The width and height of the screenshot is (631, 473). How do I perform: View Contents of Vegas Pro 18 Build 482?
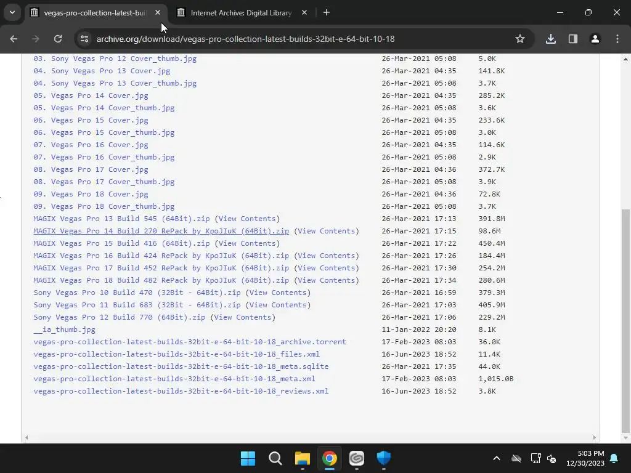[327, 280]
